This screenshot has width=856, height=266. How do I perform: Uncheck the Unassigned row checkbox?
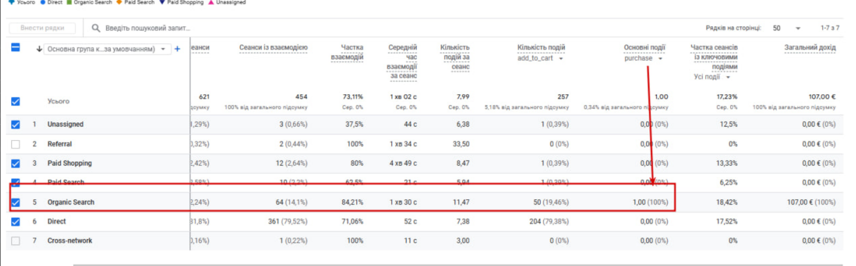tap(16, 124)
